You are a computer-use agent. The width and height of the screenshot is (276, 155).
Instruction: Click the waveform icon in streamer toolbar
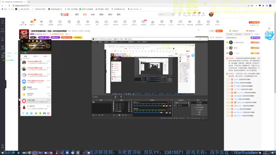[41, 22]
